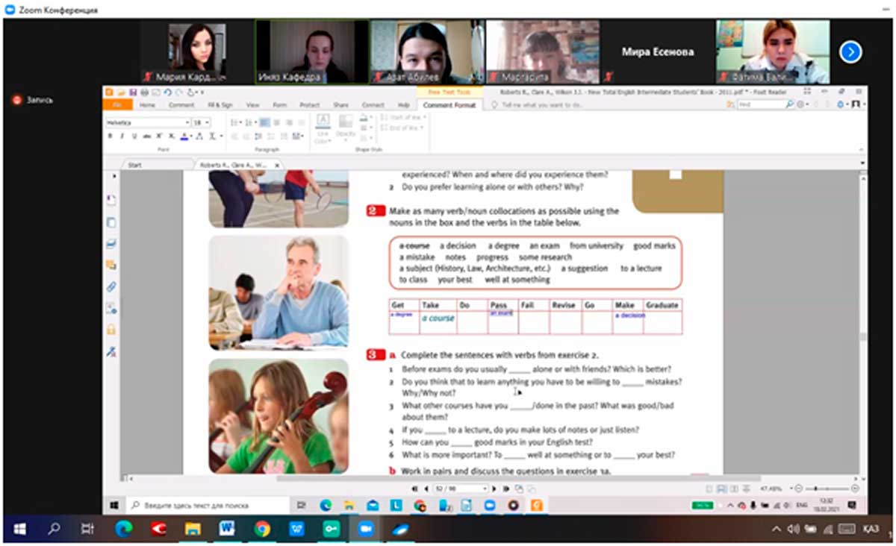Click the Save icon in quick access toolbar
The height and width of the screenshot is (546, 896).
point(133,92)
